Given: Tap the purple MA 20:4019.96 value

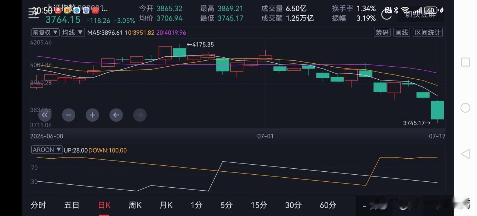Looking at the screenshot, I should click(x=171, y=33).
